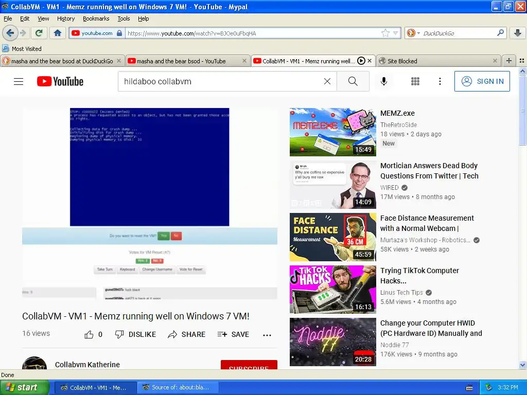The image size is (527, 395).
Task: Click the browser search magnifier icon
Action: coord(500,33)
